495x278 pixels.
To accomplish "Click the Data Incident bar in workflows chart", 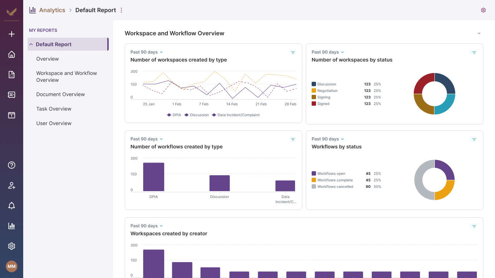I will 285,186.
